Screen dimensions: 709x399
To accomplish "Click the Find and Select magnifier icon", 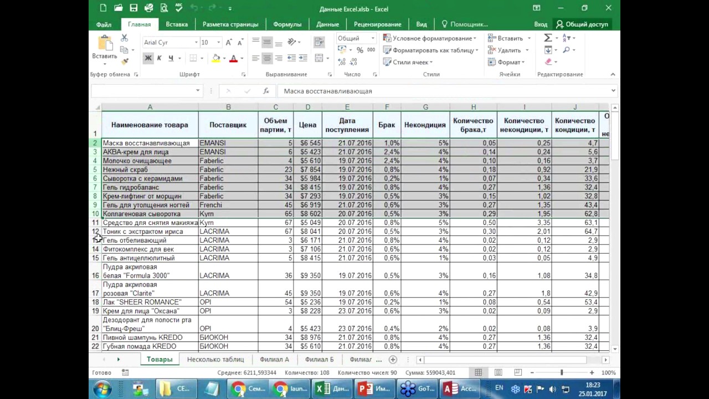I will coord(566,50).
